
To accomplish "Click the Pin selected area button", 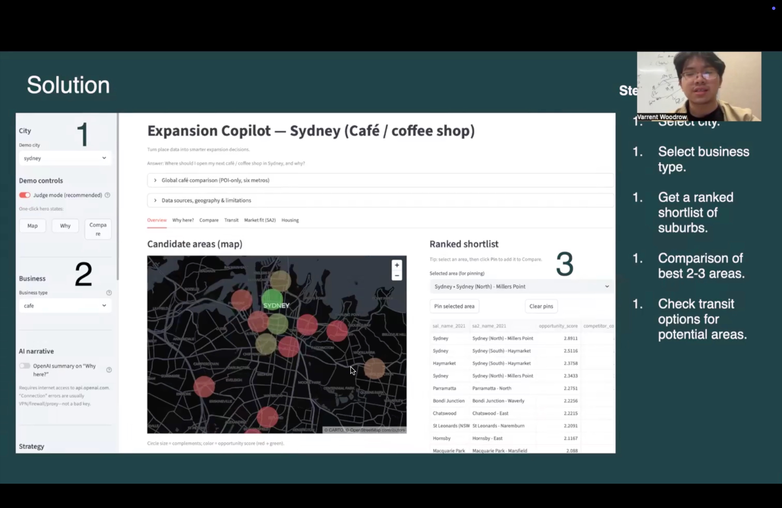I will click(454, 306).
